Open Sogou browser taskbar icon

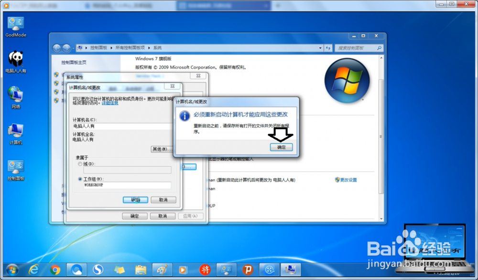pyautogui.click(x=98, y=270)
